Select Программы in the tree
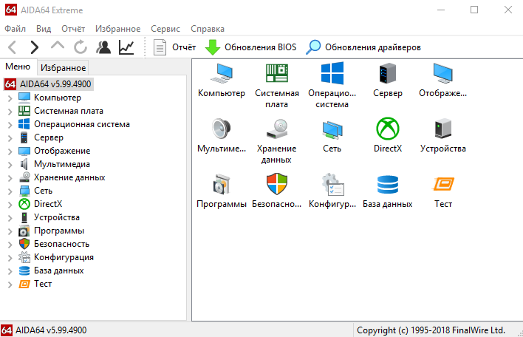 (59, 231)
